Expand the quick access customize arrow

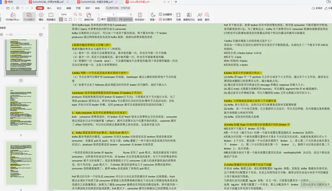pyautogui.click(x=32, y=8)
